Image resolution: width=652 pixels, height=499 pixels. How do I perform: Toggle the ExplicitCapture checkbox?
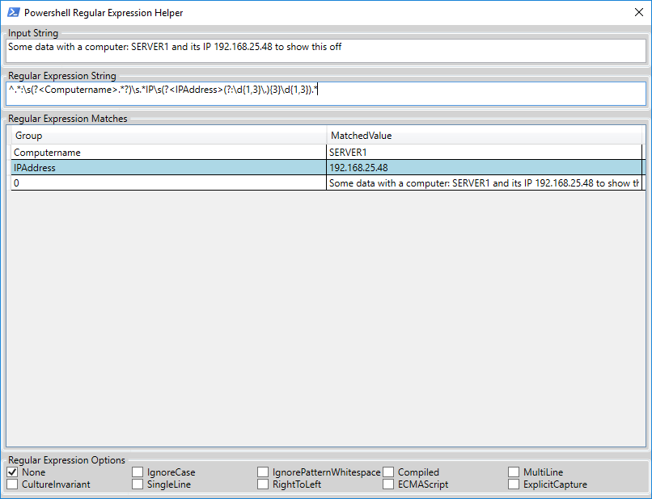[x=515, y=484]
